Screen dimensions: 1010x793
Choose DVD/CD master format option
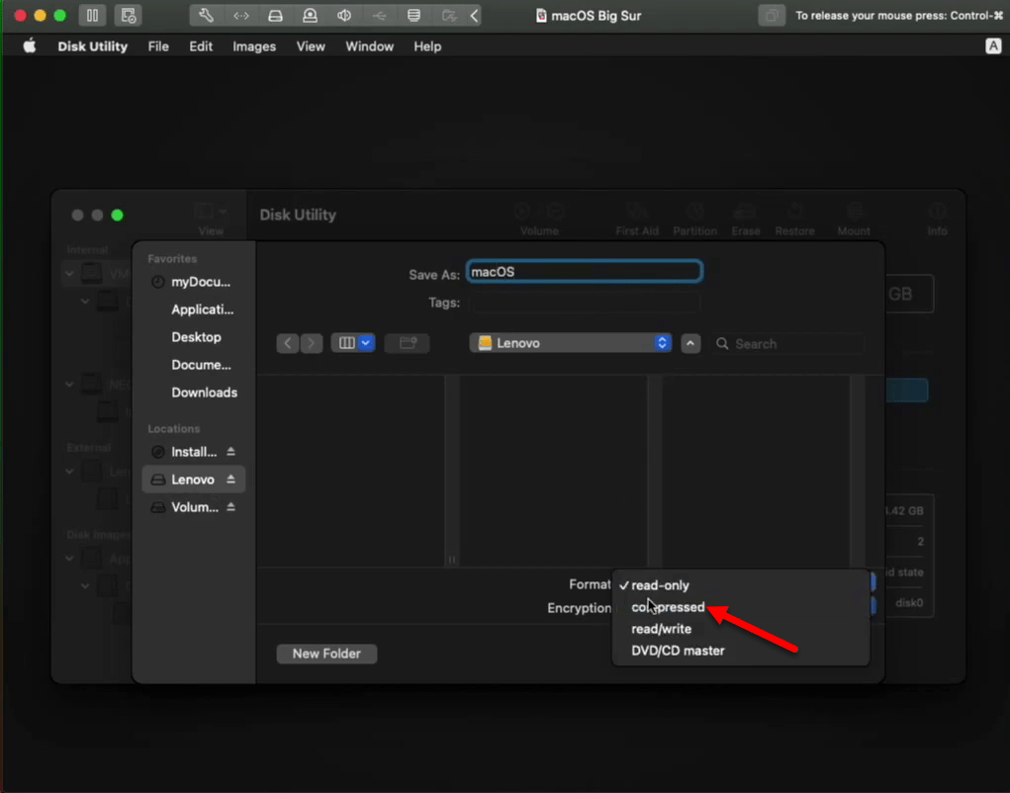coord(741,651)
